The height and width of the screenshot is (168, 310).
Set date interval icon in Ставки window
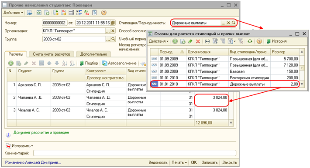[x=207, y=41]
